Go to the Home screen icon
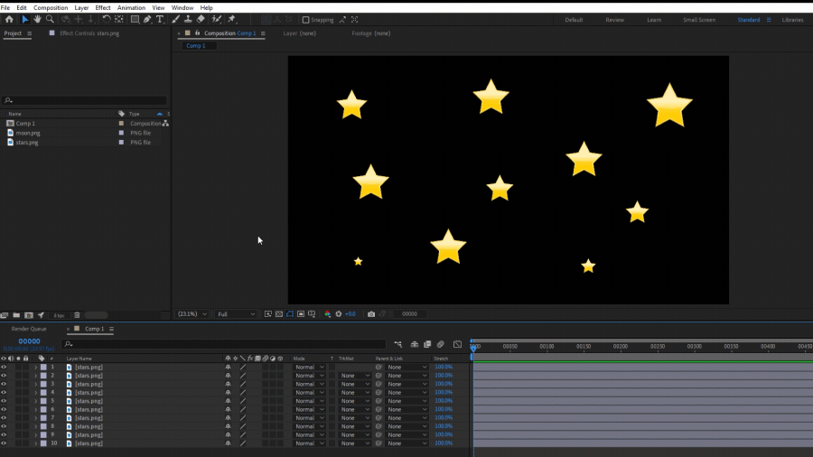813x457 pixels. coord(9,19)
